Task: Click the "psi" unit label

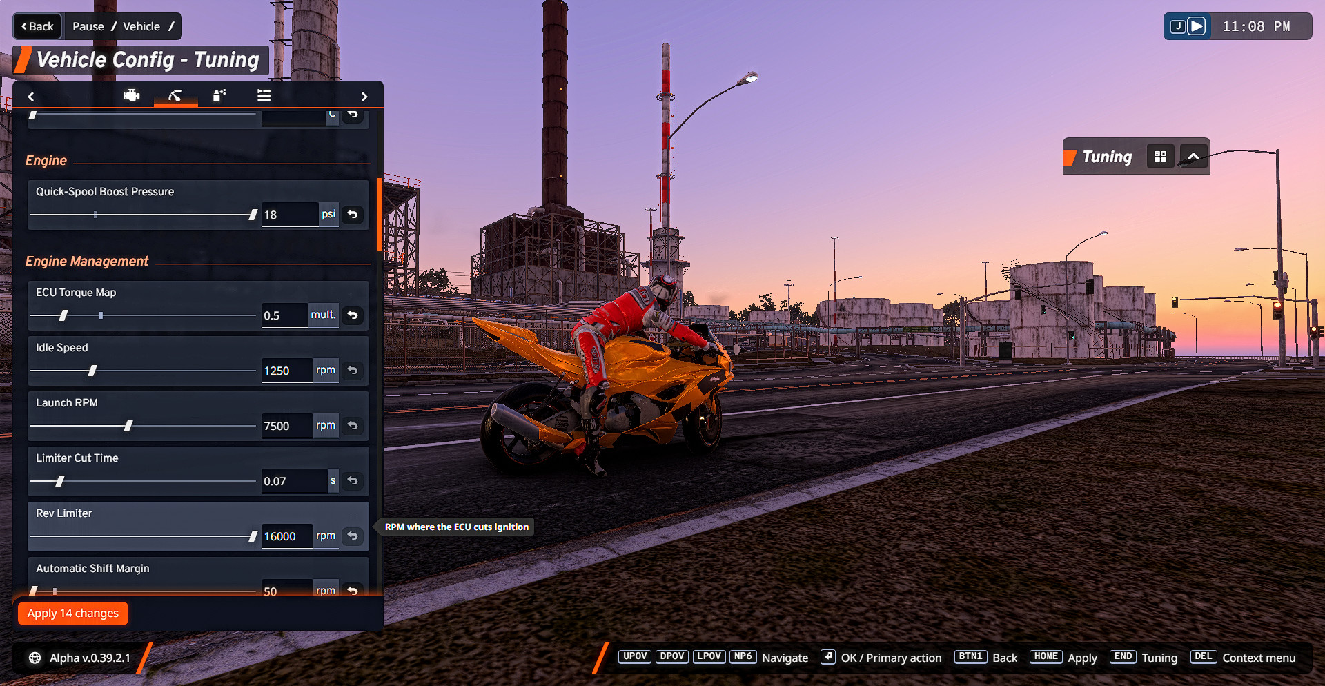Action: coord(328,214)
